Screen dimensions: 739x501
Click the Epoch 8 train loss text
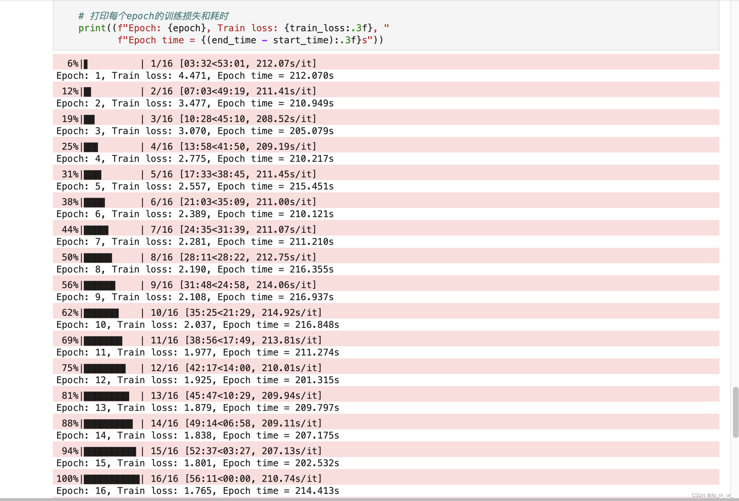[x=195, y=269]
